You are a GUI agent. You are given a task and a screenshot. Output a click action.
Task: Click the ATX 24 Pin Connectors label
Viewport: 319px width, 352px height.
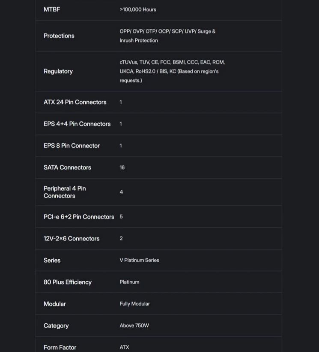[75, 102]
